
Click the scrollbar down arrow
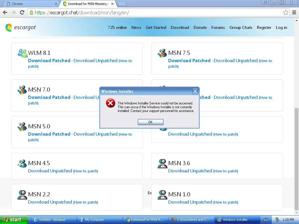297,213
